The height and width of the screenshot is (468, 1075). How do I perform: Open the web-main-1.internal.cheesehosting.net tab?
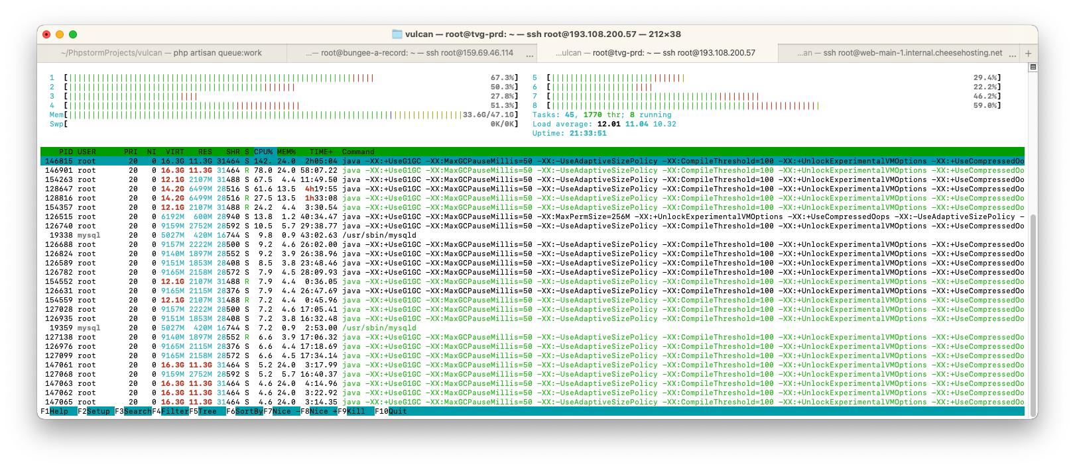pos(902,53)
